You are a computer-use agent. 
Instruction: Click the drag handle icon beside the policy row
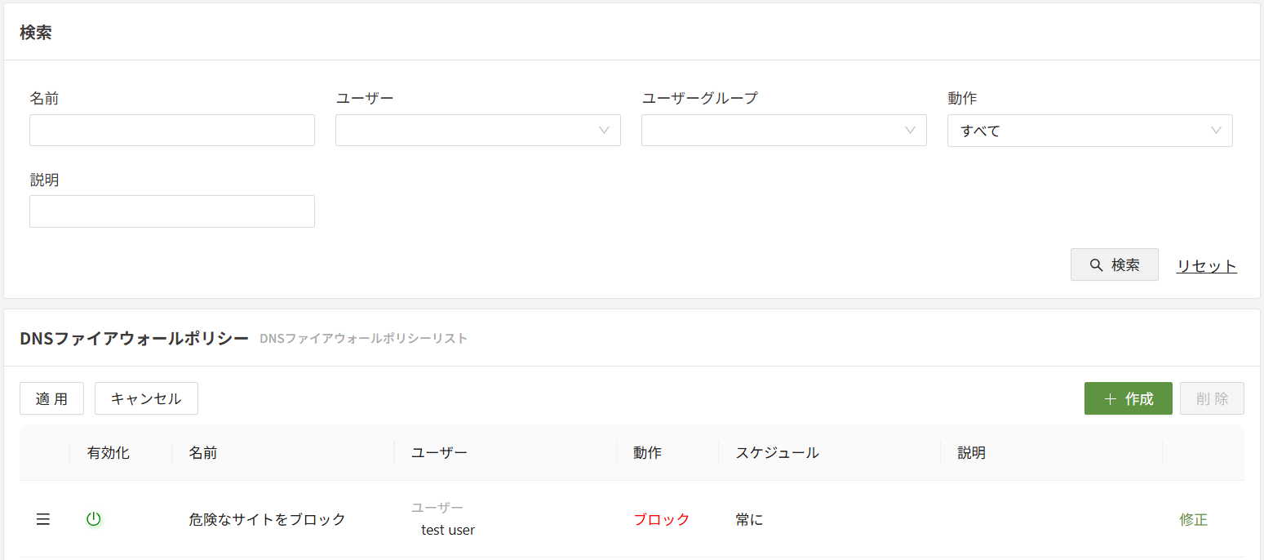[x=42, y=518]
